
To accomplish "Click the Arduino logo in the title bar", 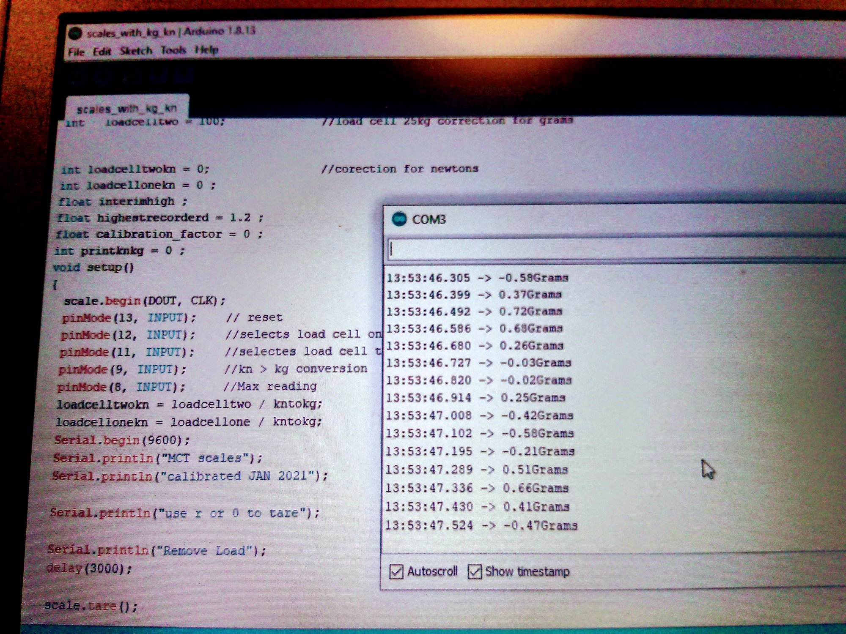I will [x=75, y=33].
